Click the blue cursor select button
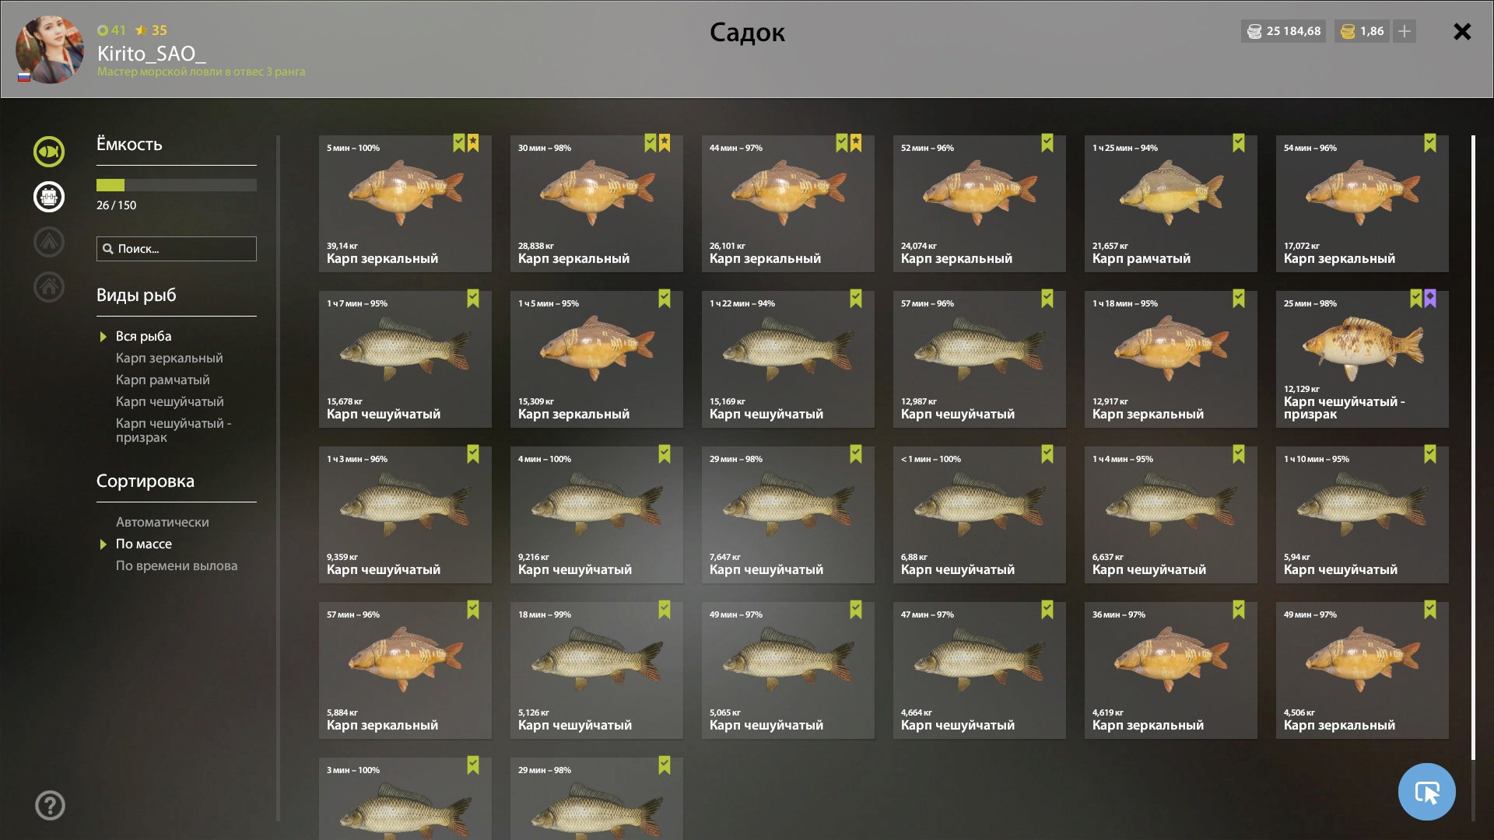 (x=1426, y=792)
